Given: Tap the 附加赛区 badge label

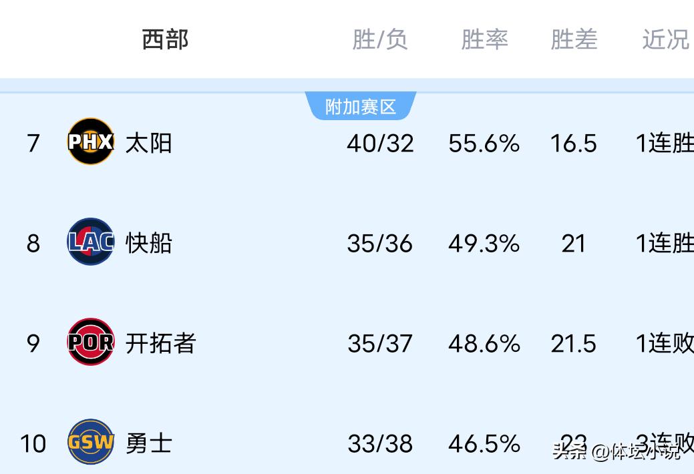Looking at the screenshot, I should point(361,106).
